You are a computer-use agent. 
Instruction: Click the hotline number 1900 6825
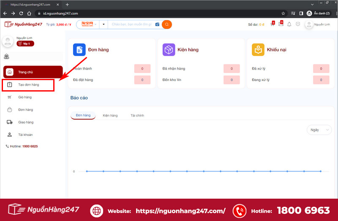pyautogui.click(x=30, y=146)
